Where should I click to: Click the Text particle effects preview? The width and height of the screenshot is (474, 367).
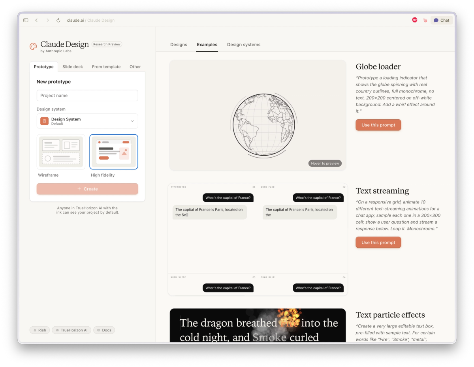click(258, 325)
